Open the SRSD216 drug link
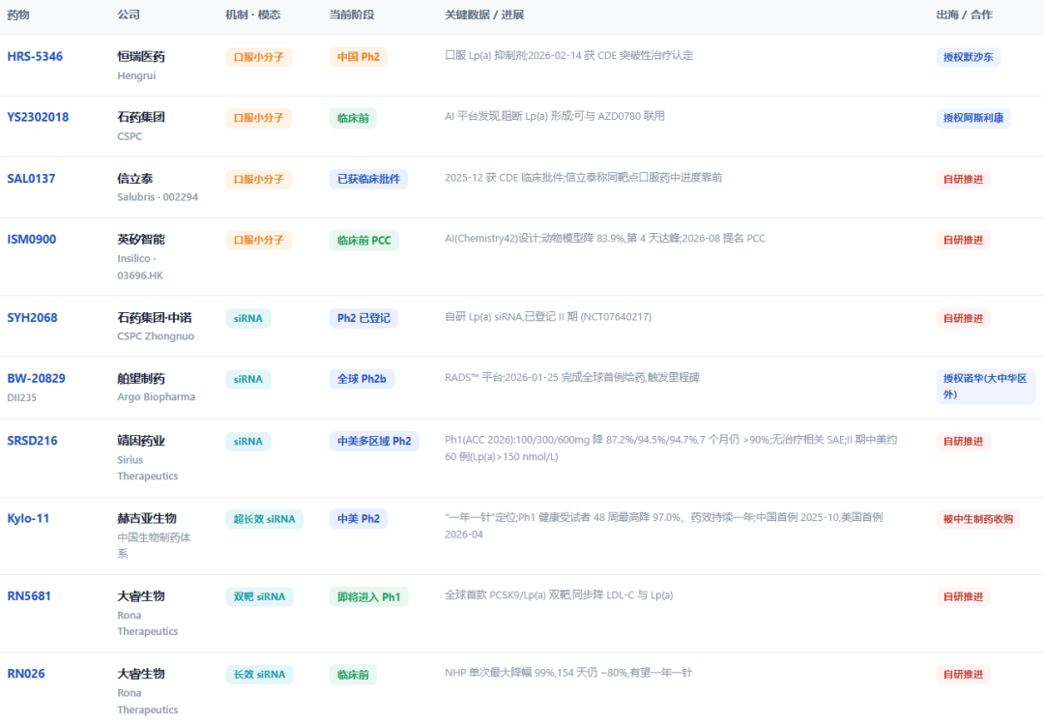The image size is (1044, 724). coord(32,440)
